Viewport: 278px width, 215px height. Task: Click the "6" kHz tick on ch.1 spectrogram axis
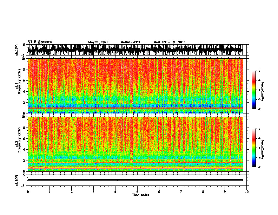pos(24,81)
